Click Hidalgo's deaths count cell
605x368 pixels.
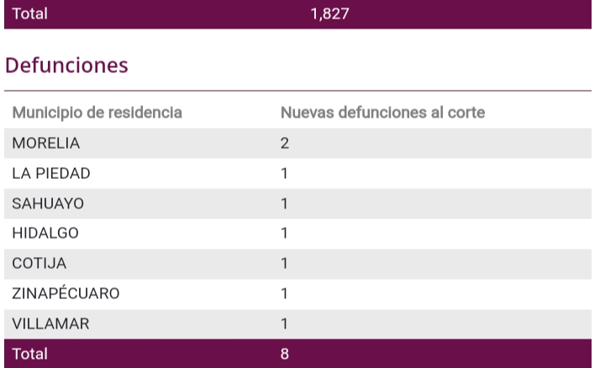(x=284, y=234)
